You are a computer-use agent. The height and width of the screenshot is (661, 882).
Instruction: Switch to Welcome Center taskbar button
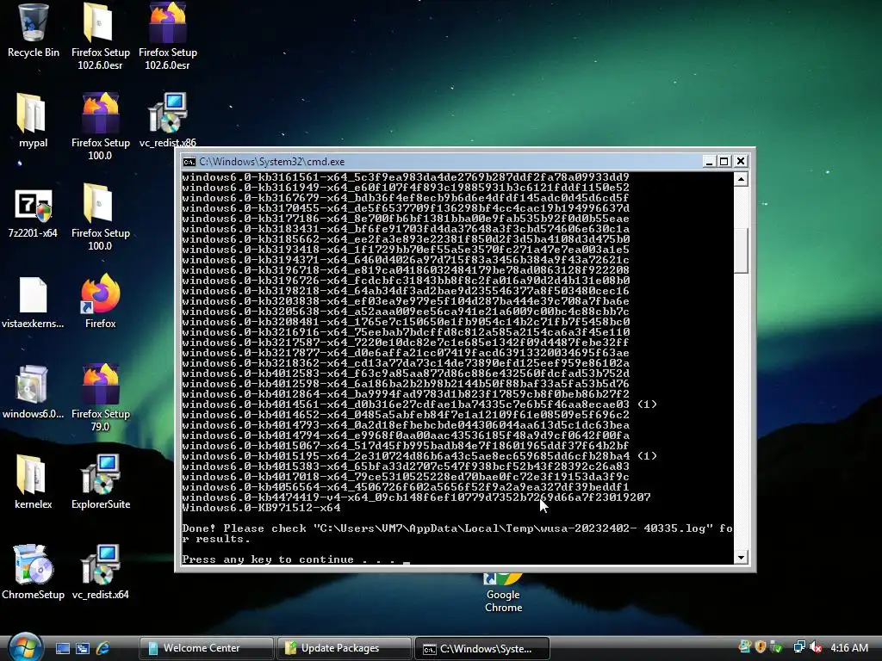pos(206,649)
